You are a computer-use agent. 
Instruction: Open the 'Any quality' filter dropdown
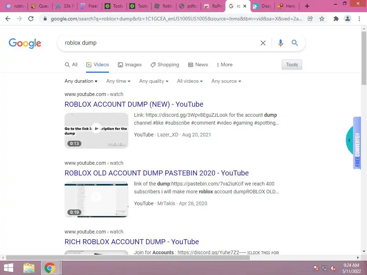[x=154, y=81]
